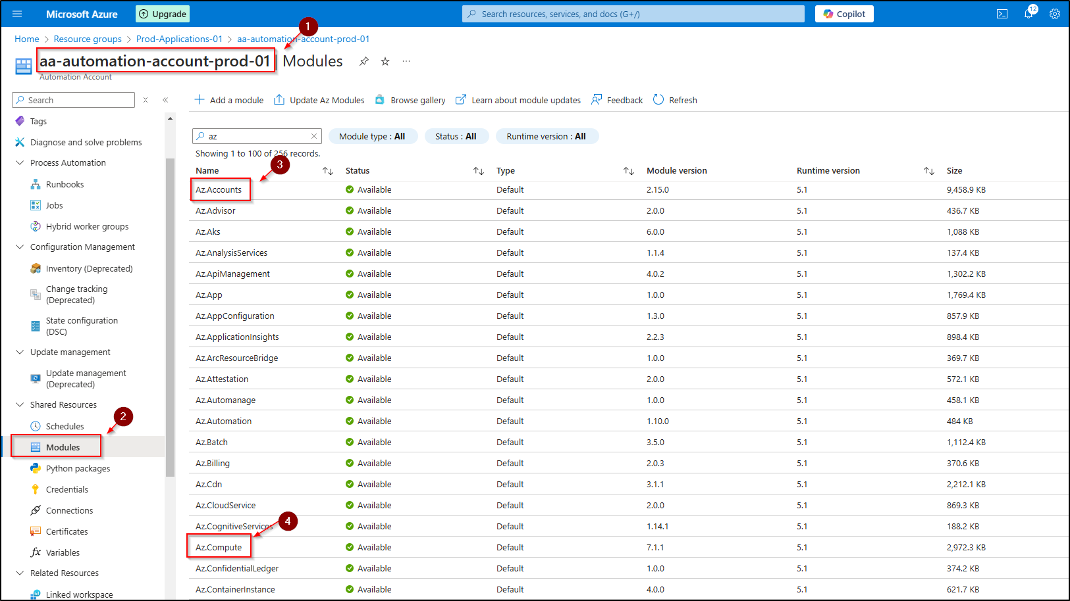This screenshot has width=1070, height=601.
Task: Collapse the Process Automation section
Action: pos(20,163)
